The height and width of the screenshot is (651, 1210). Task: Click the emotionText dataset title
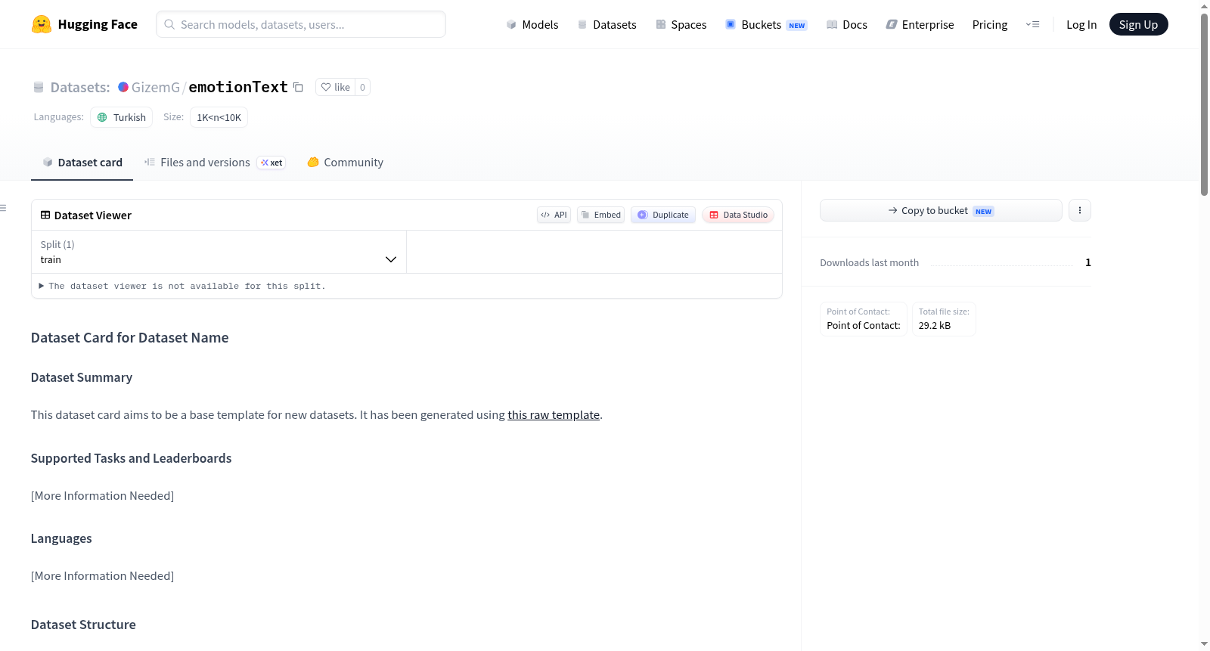[238, 87]
